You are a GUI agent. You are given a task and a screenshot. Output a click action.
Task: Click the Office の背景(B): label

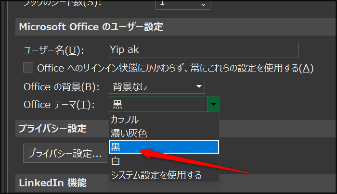coord(62,87)
